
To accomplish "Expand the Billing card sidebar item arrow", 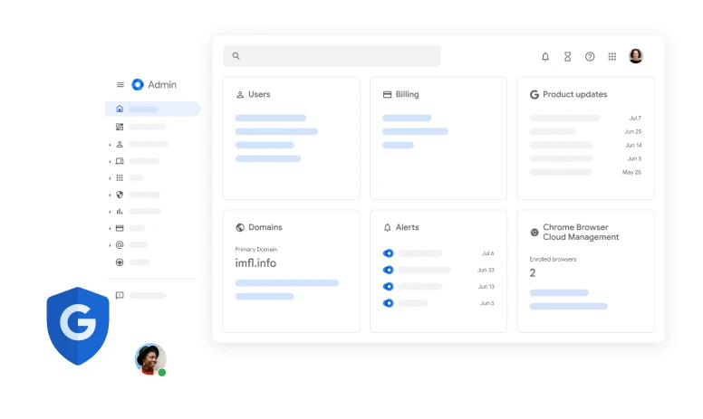I will pyautogui.click(x=110, y=229).
